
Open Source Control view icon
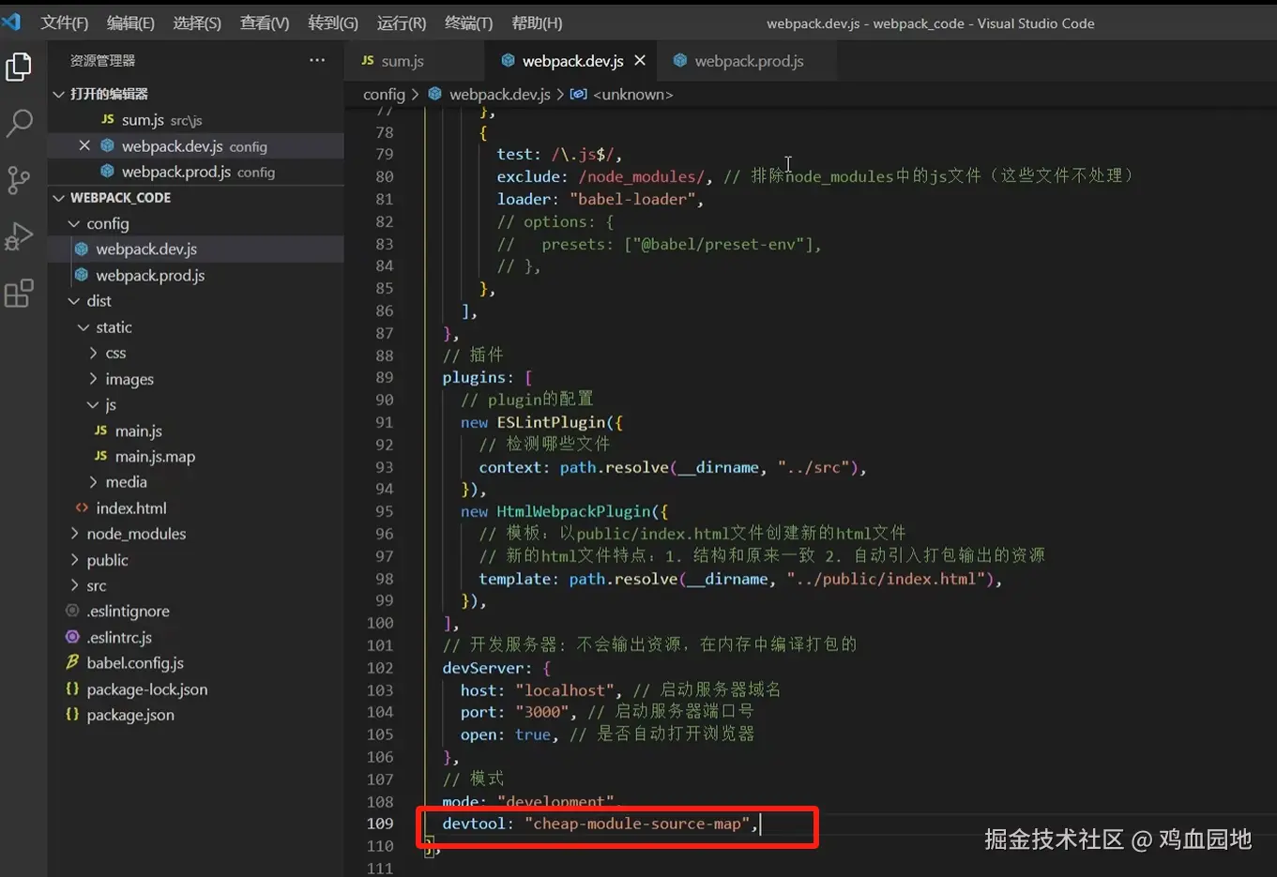[19, 180]
